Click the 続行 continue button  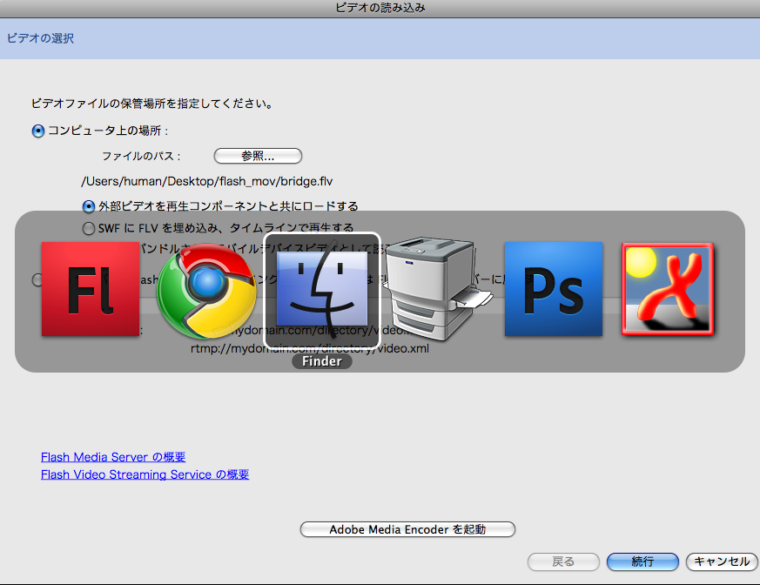tap(642, 561)
